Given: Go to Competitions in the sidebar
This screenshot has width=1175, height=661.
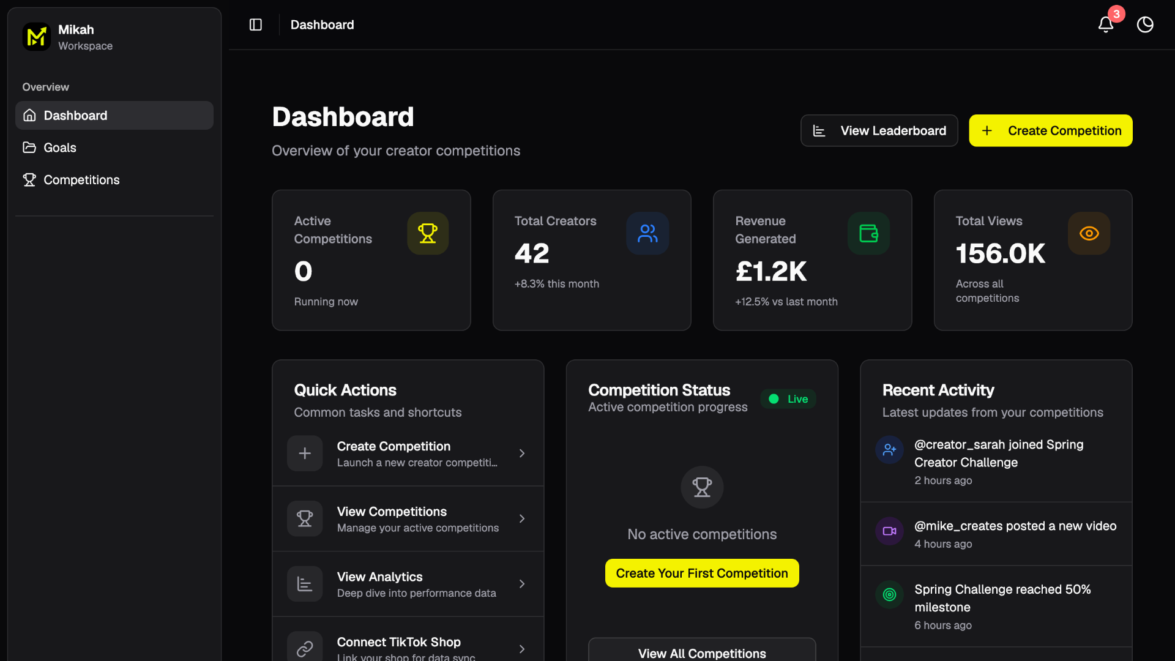Looking at the screenshot, I should [x=81, y=180].
